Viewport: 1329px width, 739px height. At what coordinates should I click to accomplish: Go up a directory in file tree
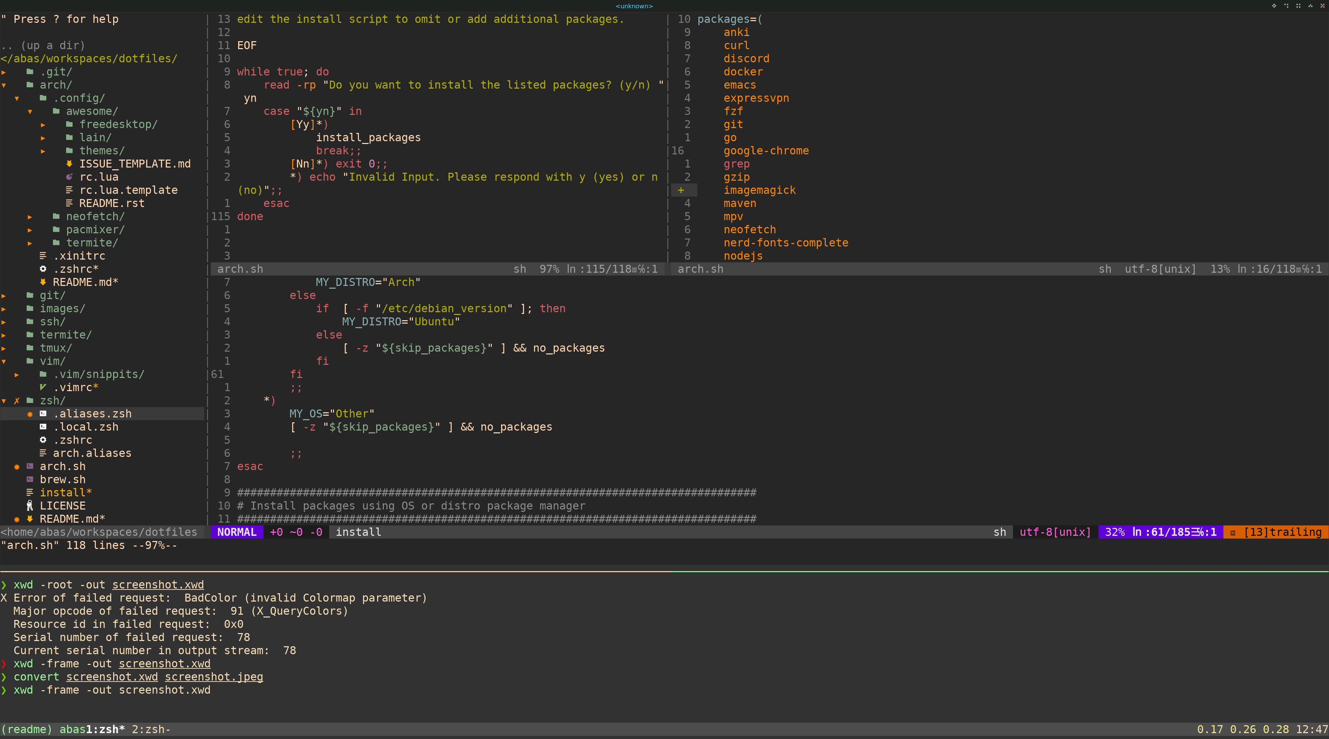point(43,45)
